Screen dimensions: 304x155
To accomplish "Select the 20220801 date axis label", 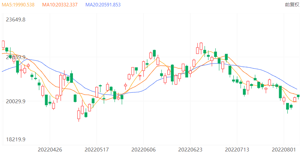I will [284, 150].
